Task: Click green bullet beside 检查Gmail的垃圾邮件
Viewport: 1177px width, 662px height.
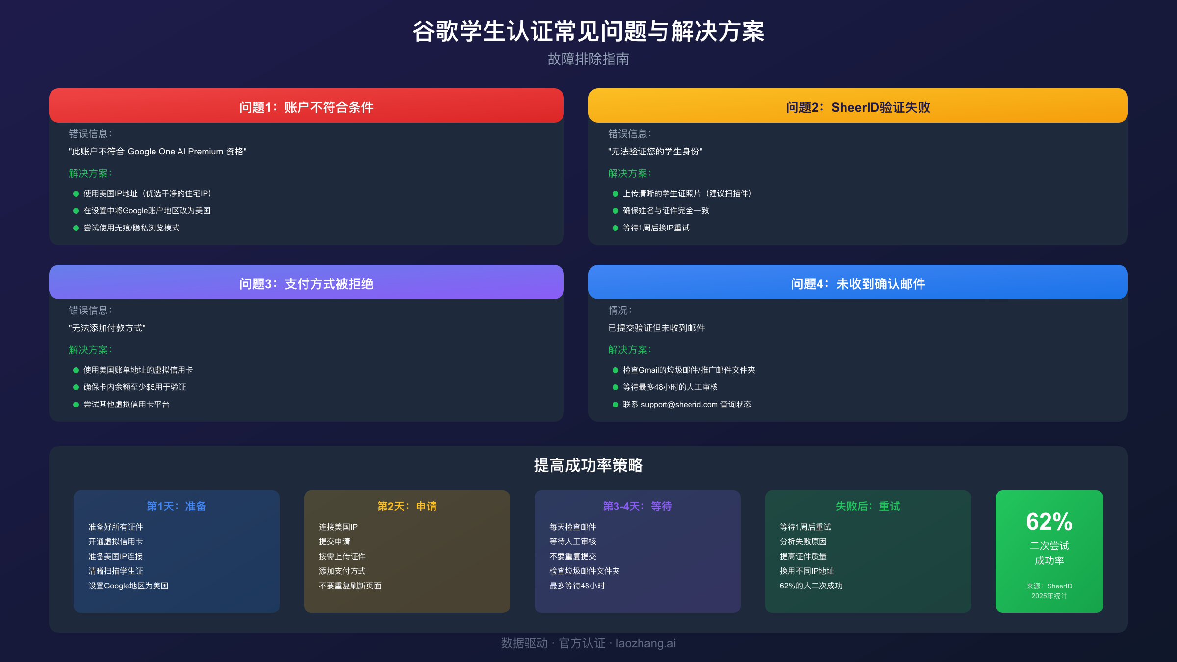Action: (615, 370)
